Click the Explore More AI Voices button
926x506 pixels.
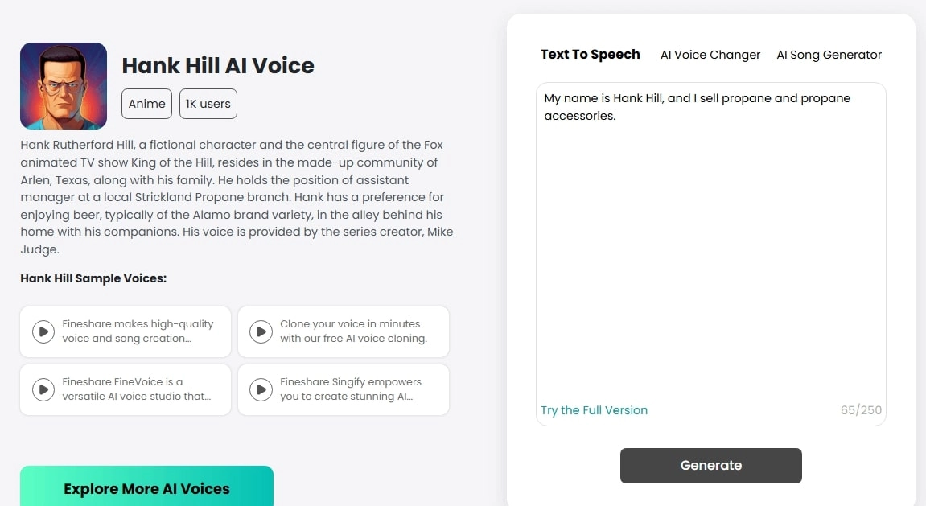(x=146, y=488)
